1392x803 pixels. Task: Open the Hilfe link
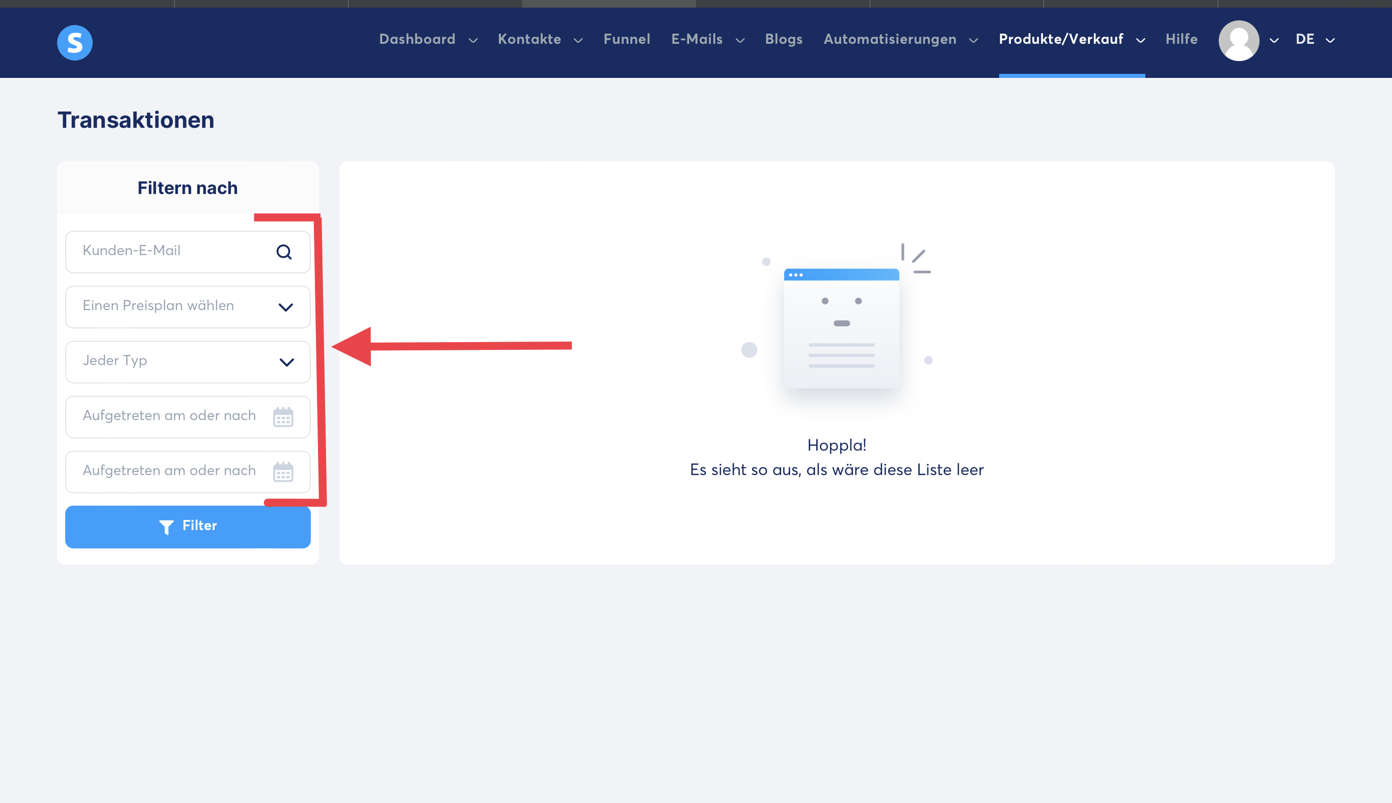(x=1181, y=40)
